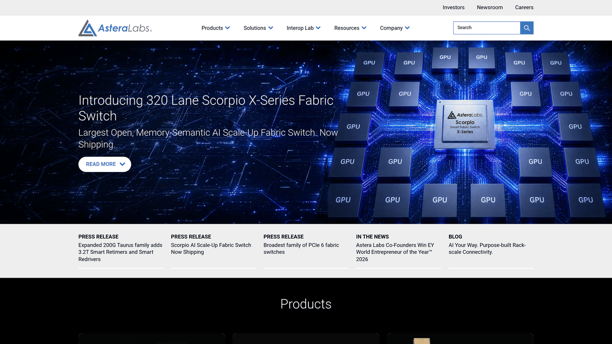Go to the Investors page
612x344 pixels.
pos(454,8)
